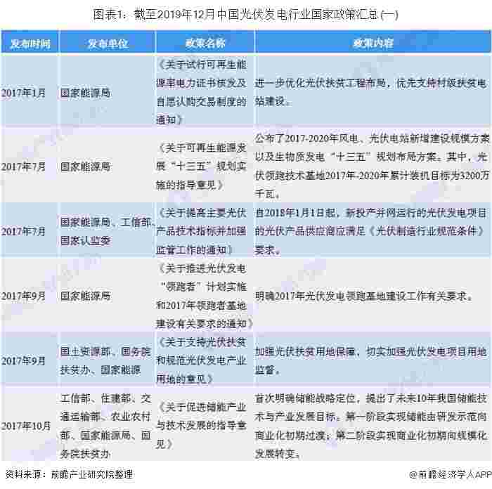Screen dimensions: 492x489
Task: Select the 政策内容 column header
Action: pos(373,43)
